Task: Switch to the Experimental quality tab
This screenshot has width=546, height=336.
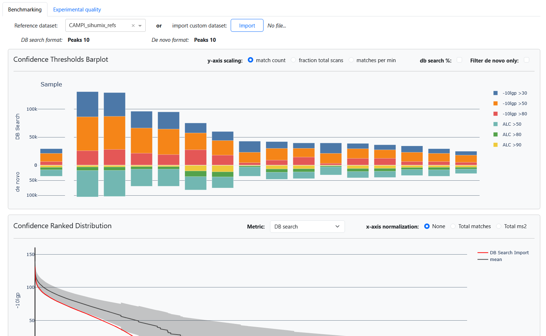Action: point(77,10)
